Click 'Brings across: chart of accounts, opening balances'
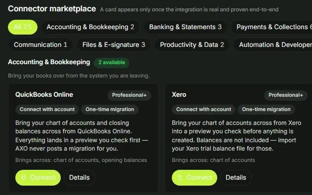The width and height of the screenshot is (312, 195). coord(81,160)
